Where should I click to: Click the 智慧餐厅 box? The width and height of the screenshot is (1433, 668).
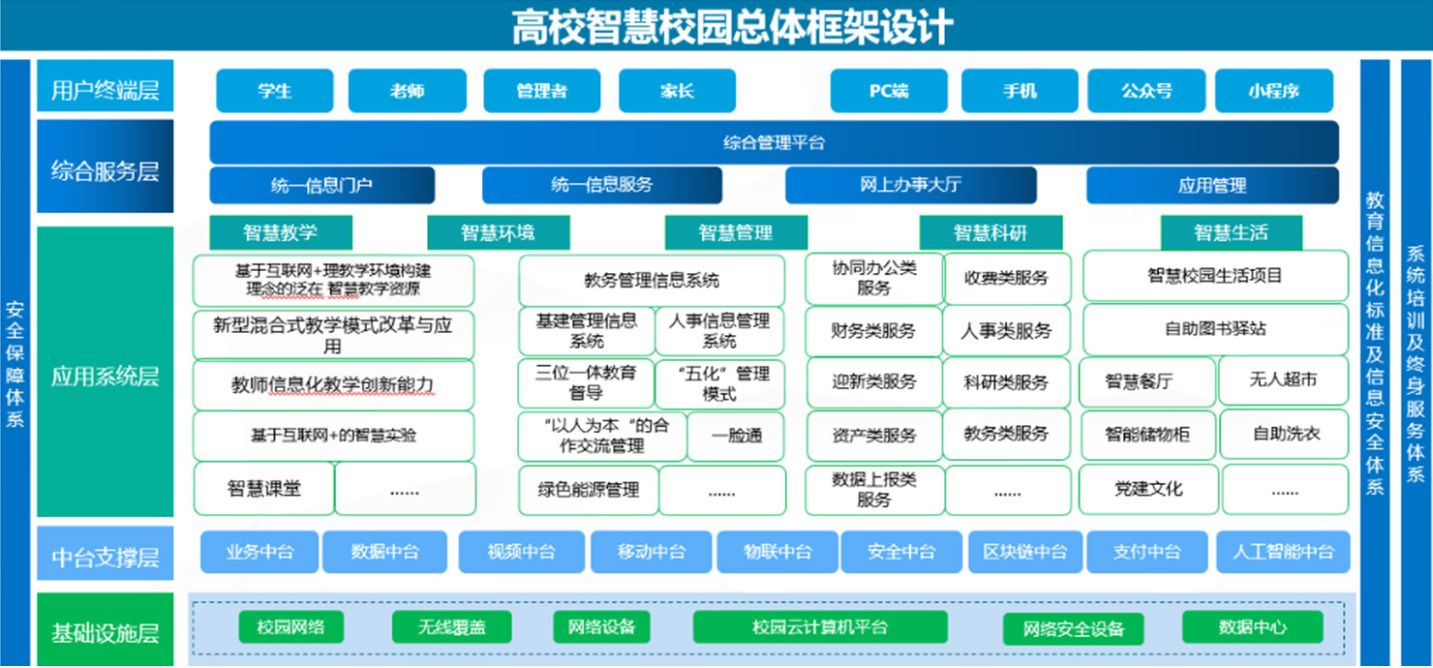click(1146, 381)
